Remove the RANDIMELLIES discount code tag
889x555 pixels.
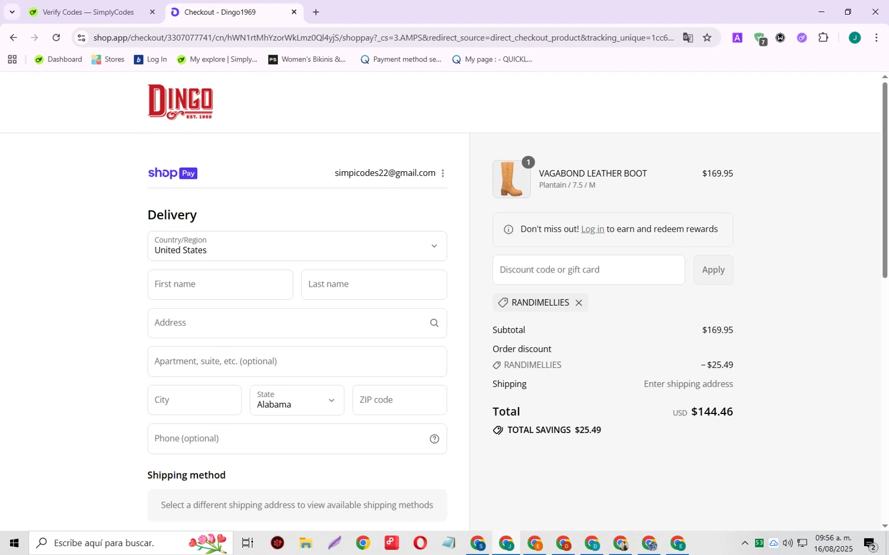tap(579, 303)
